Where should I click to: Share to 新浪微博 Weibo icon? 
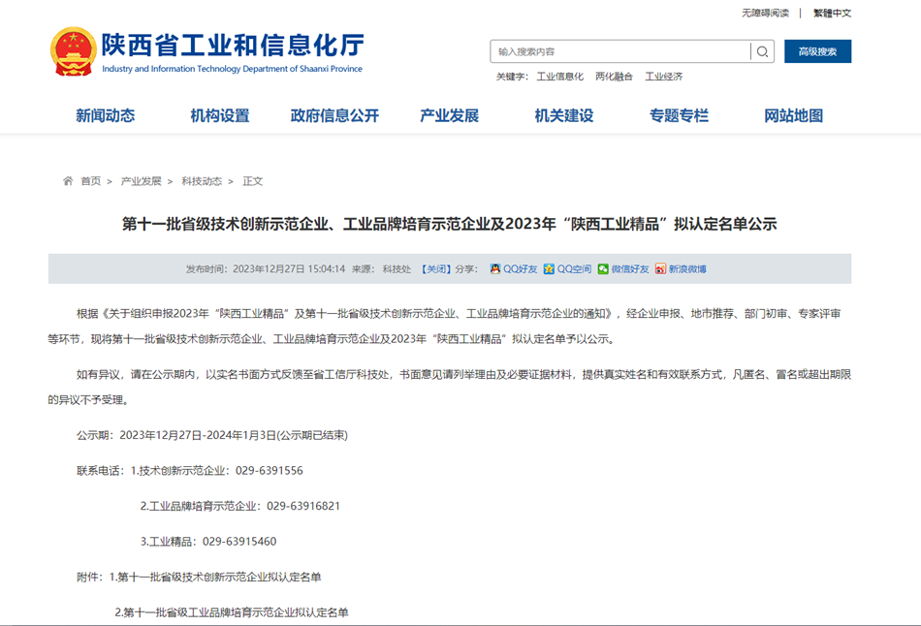point(660,269)
